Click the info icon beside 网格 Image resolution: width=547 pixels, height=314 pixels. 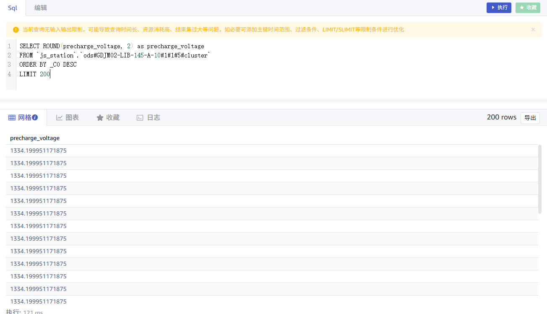(x=35, y=118)
